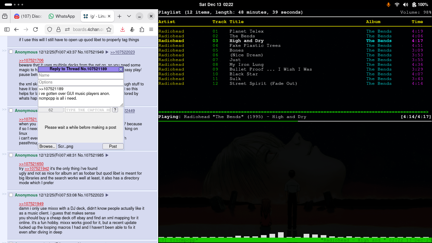432x243 pixels.
Task: Switch to the WhatsApp tab
Action: point(62,16)
